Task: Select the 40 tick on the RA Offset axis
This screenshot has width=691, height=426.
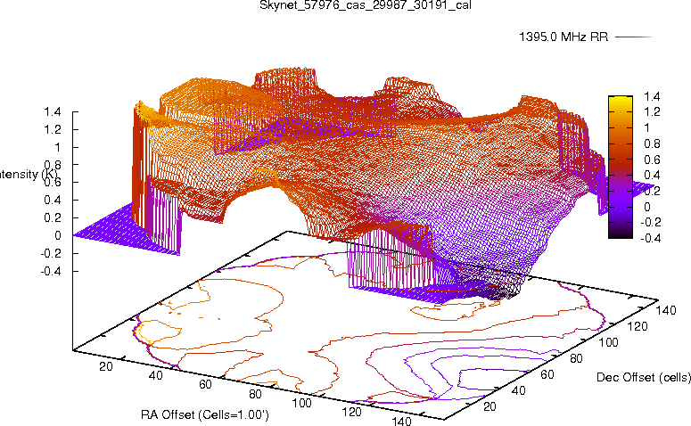Action: (x=155, y=375)
